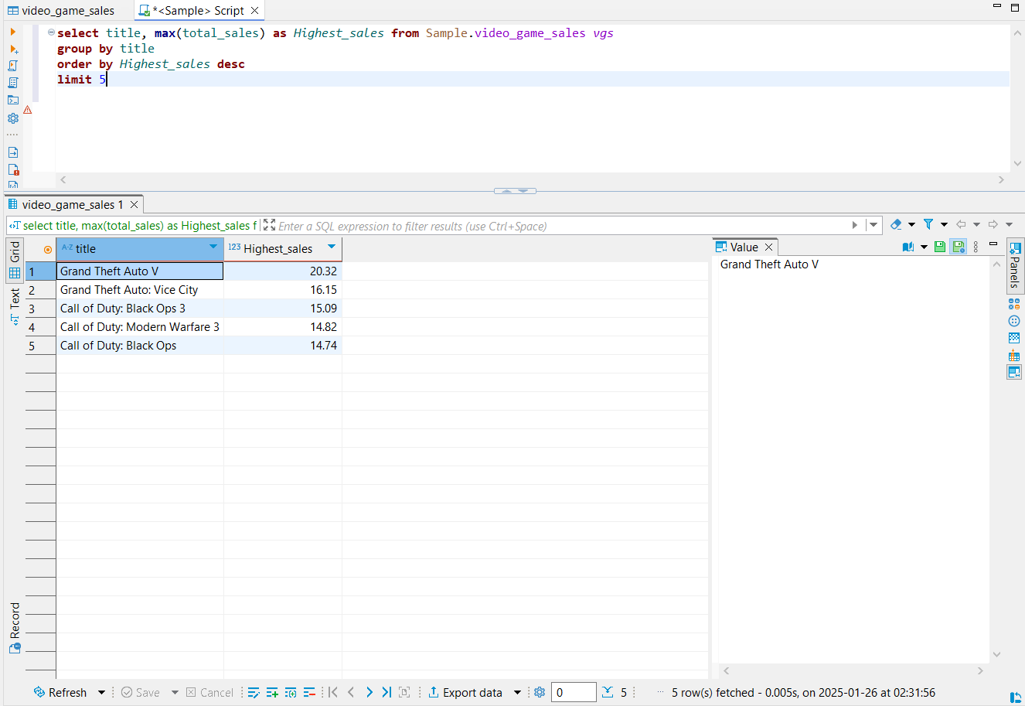Select the Grand Theft Auto V cell
The height and width of the screenshot is (706, 1025).
[x=140, y=271]
